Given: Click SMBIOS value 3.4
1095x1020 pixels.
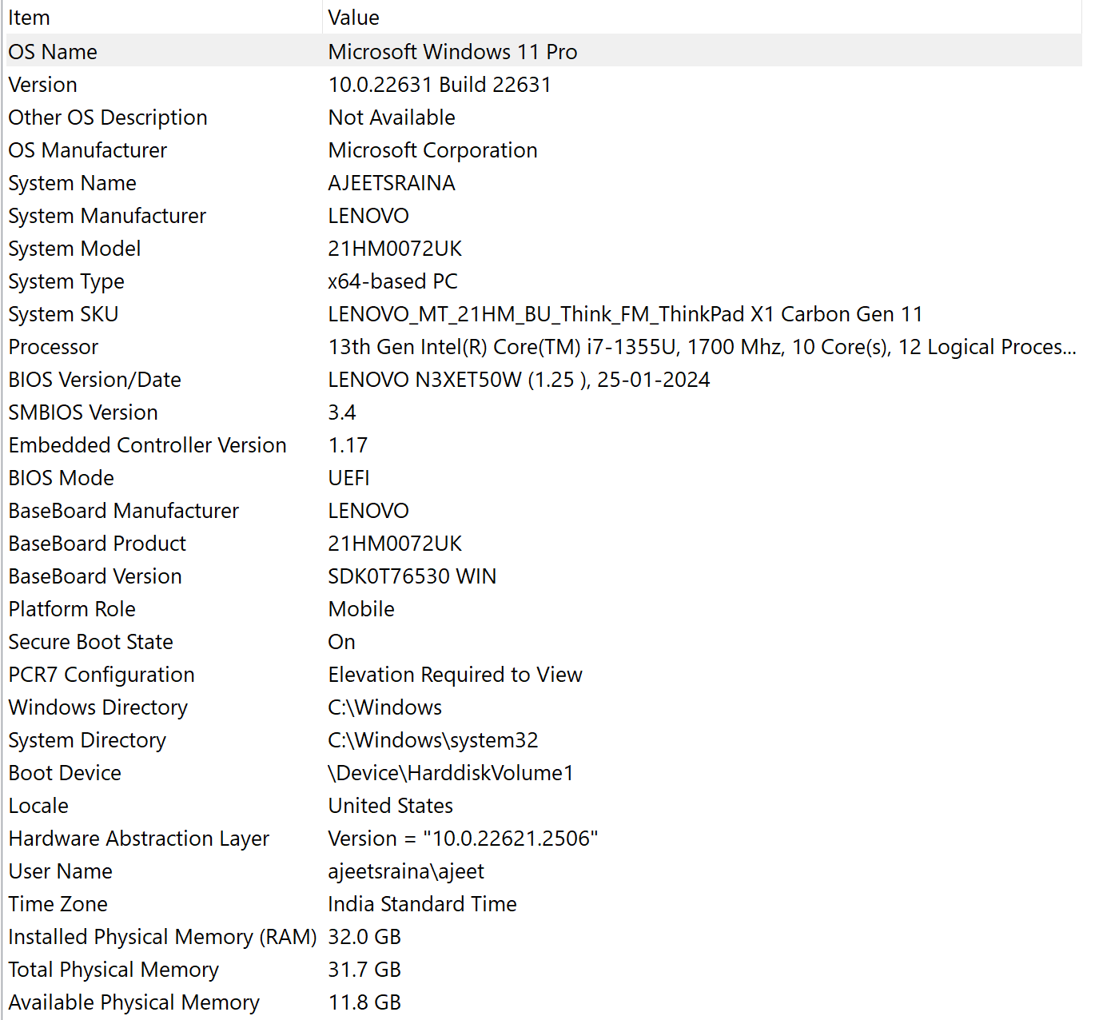Looking at the screenshot, I should coord(342,412).
